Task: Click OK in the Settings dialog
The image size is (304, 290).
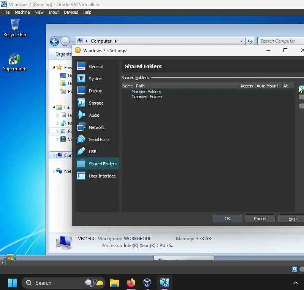Action: tap(227, 219)
